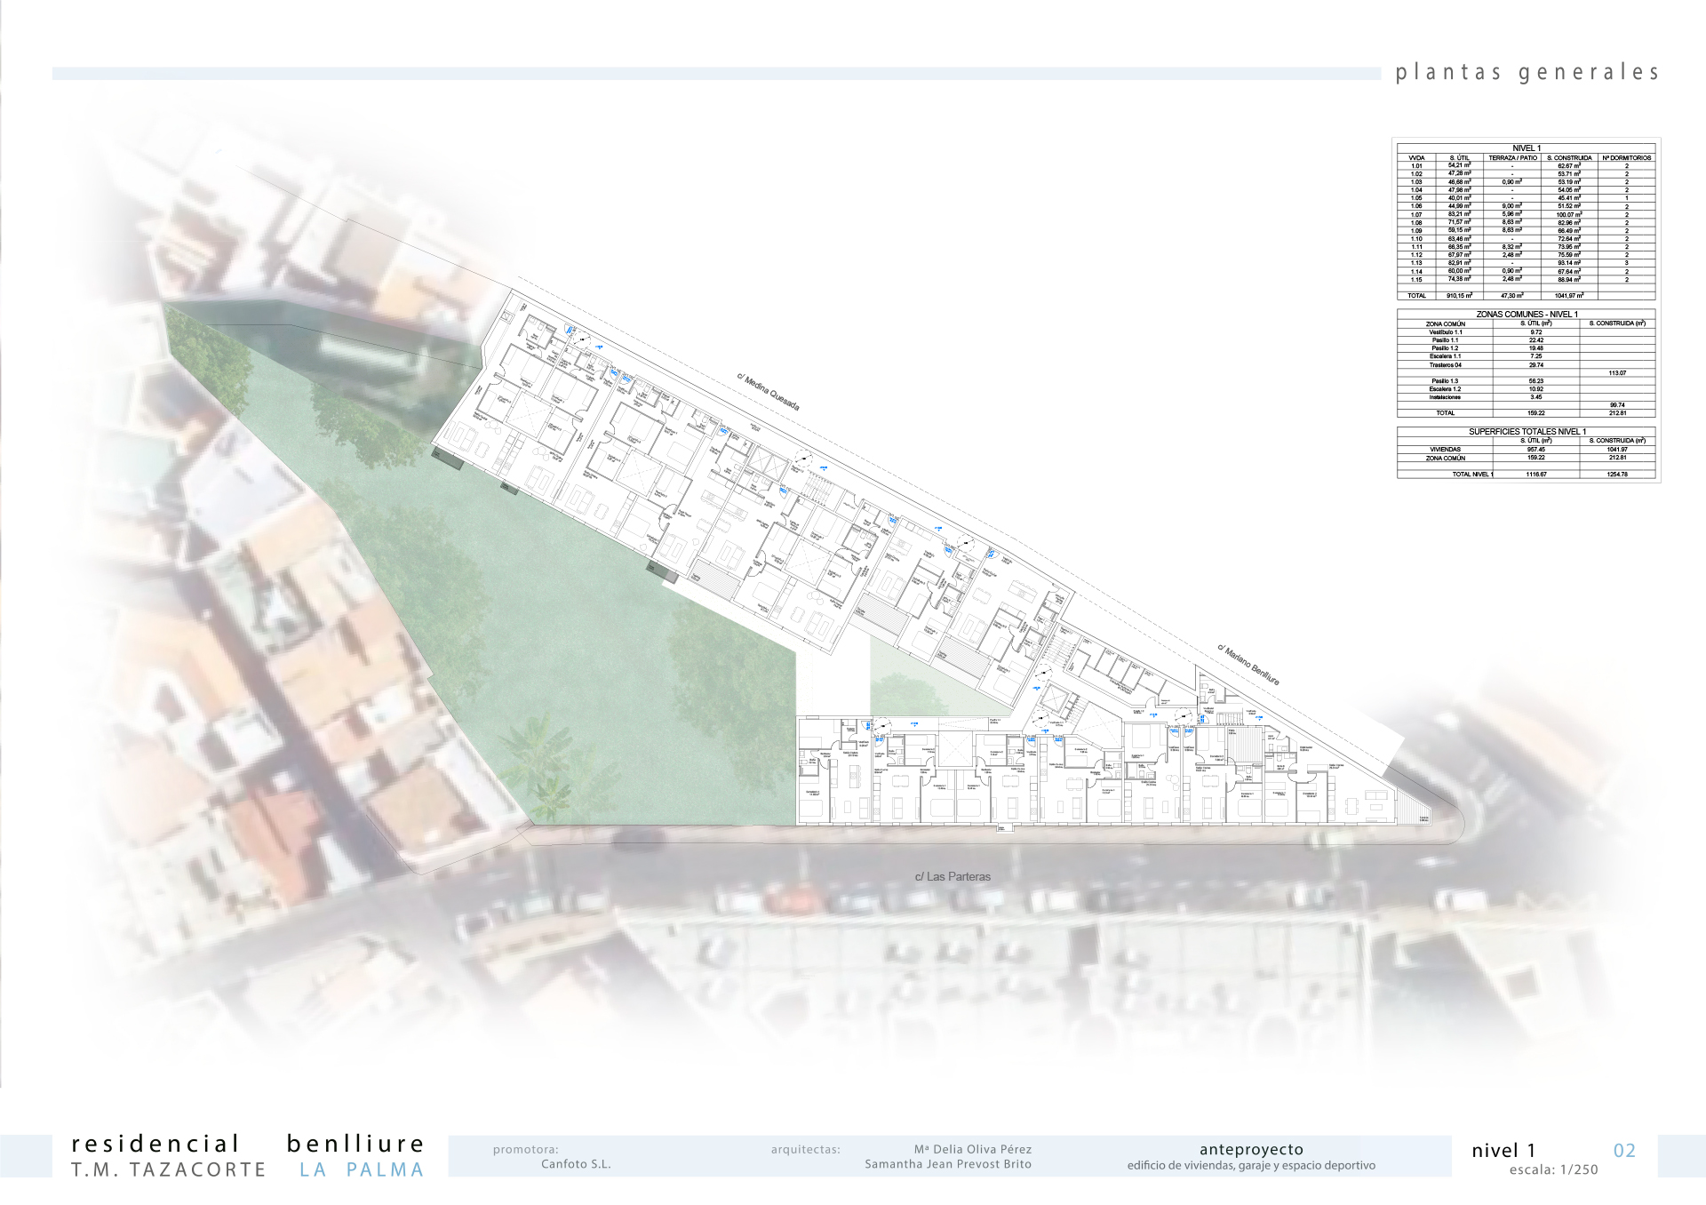Click the 'SUPERFICIES TOTALES NIVEL 1' table title
The width and height of the screenshot is (1706, 1205).
point(1527,432)
